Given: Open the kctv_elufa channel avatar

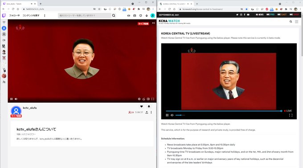Looking at the screenshot, I should (16, 111).
